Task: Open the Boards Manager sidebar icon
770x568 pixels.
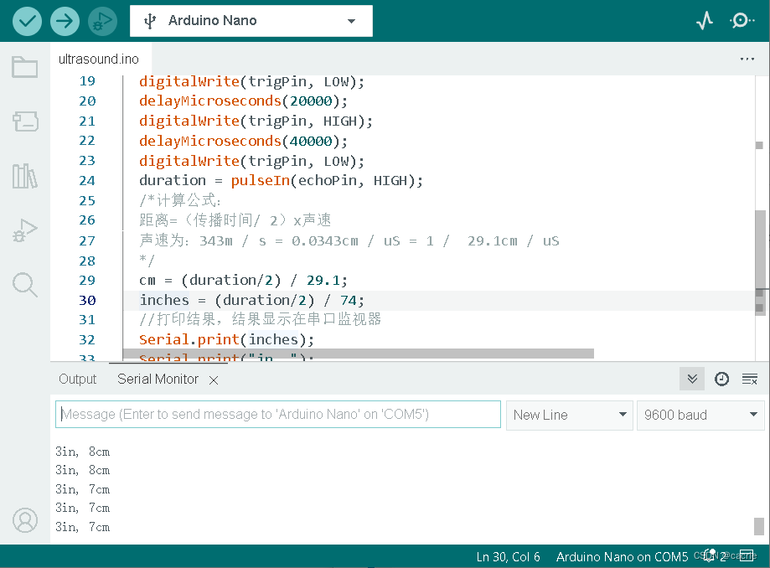Action: pos(25,121)
